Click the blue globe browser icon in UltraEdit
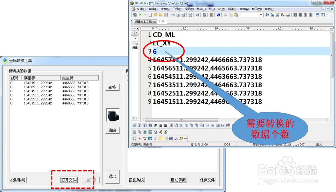Viewport: 336px width, 192px height. click(x=218, y=15)
